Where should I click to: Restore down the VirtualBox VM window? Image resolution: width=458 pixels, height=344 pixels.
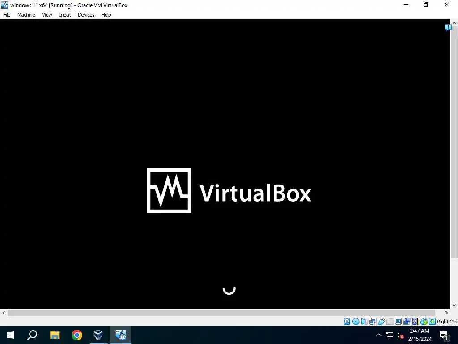click(426, 4)
